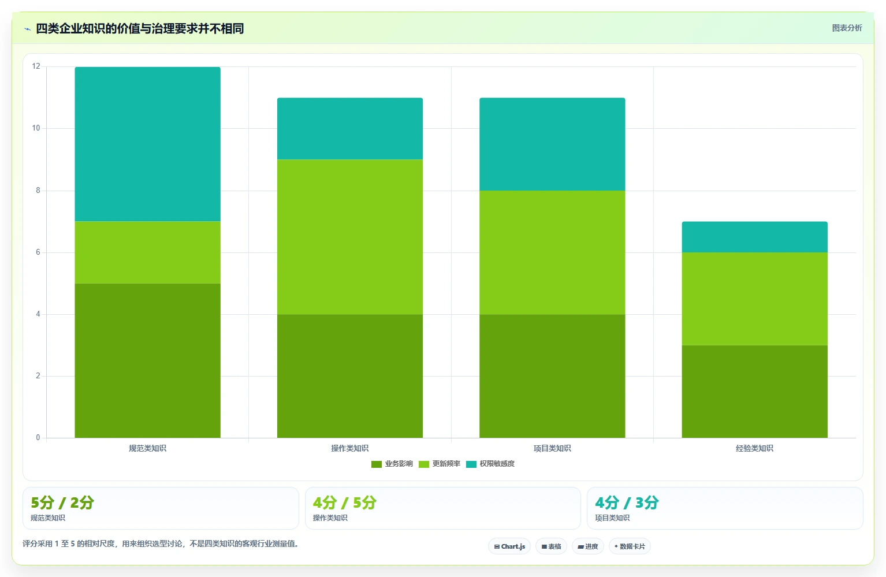Click the footnote about 1 至 5 relative scale
Viewport: 886px width, 577px height.
[161, 544]
